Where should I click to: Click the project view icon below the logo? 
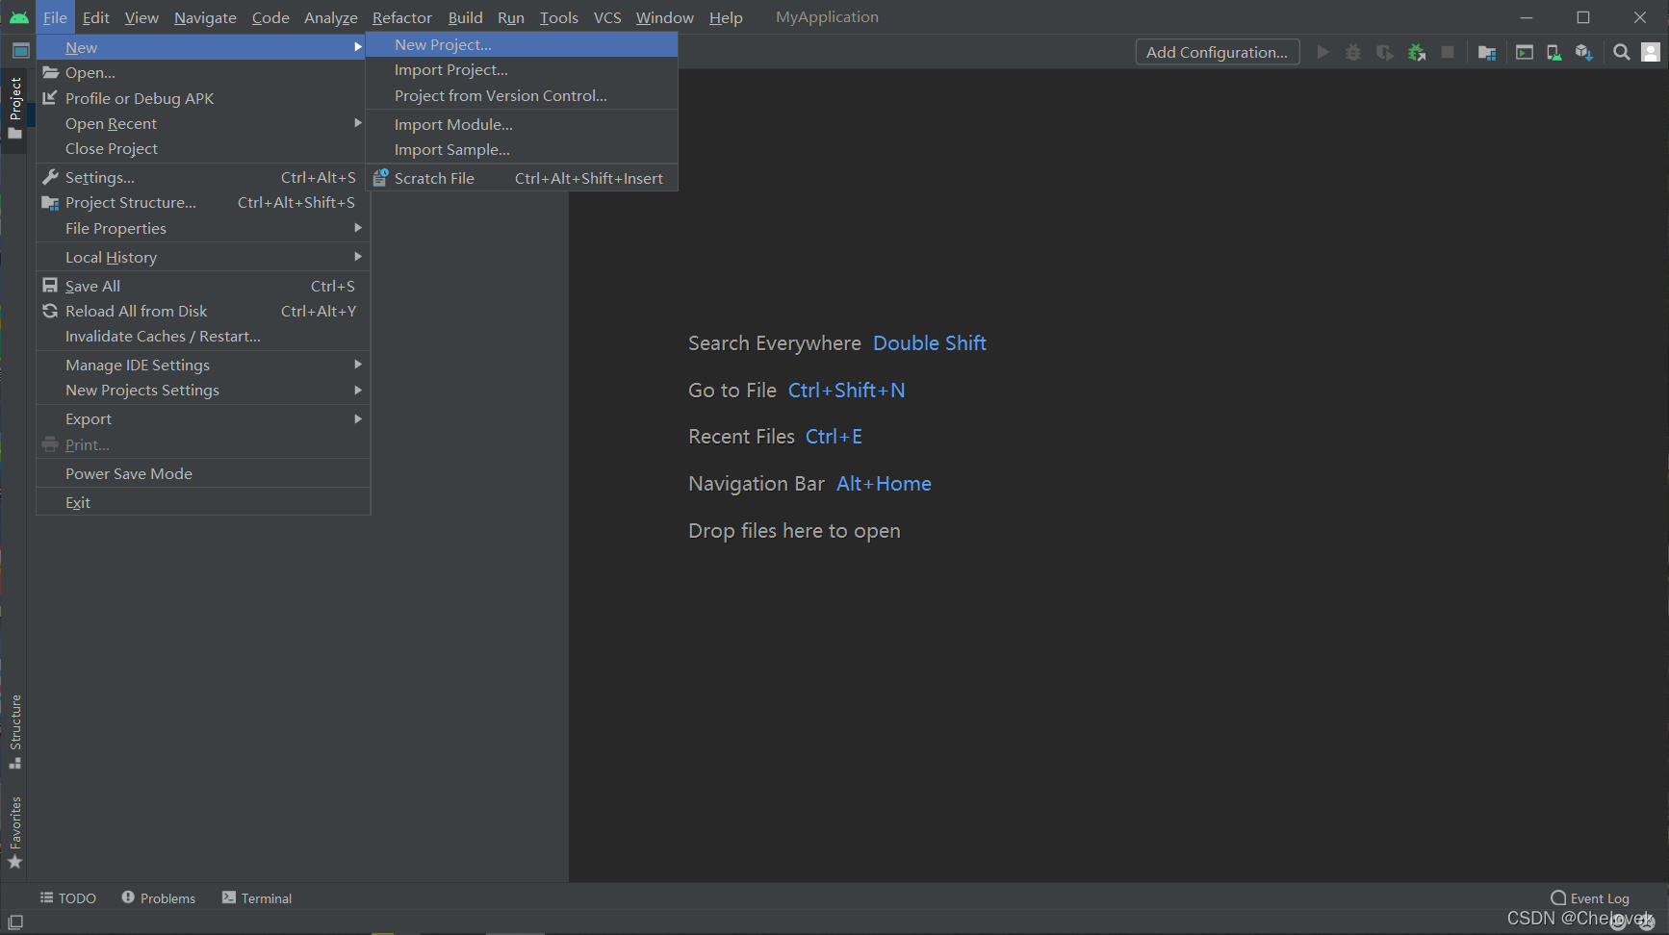20,51
